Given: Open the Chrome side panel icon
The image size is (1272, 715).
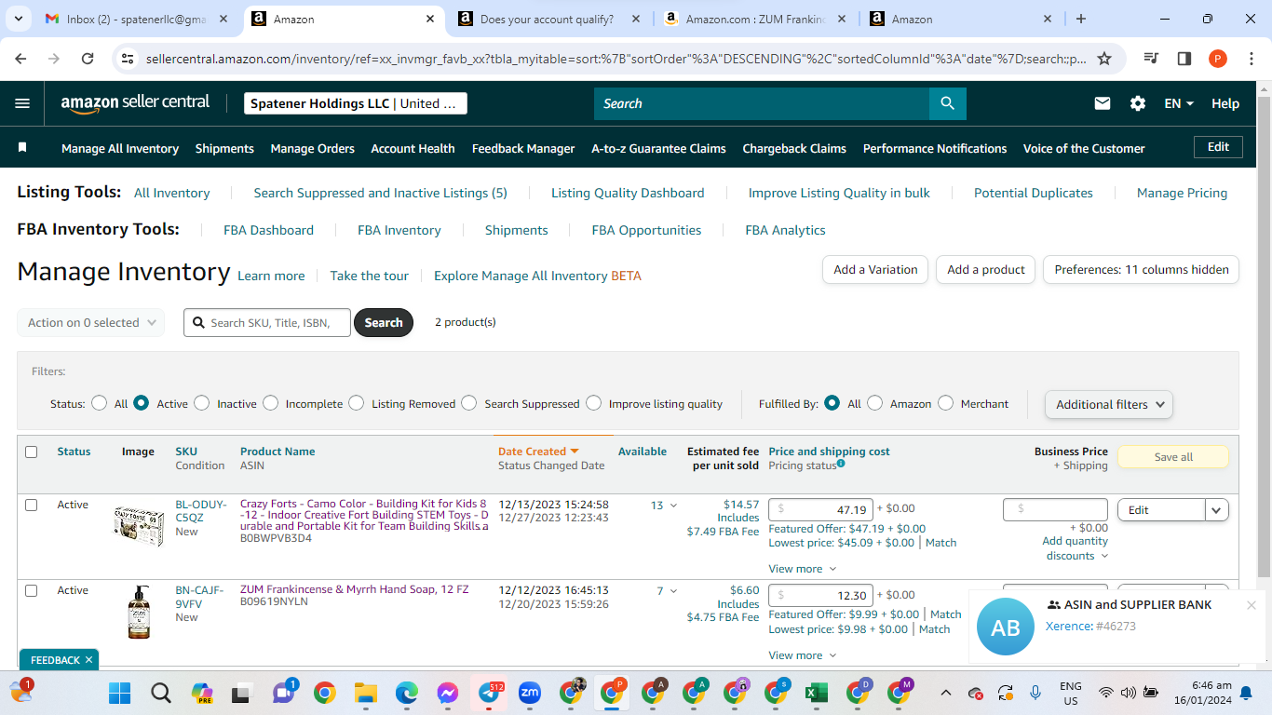Looking at the screenshot, I should [1184, 59].
